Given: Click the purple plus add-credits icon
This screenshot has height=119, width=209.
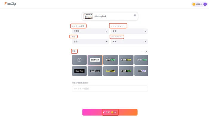Looking at the screenshot, I should (x=205, y=4).
